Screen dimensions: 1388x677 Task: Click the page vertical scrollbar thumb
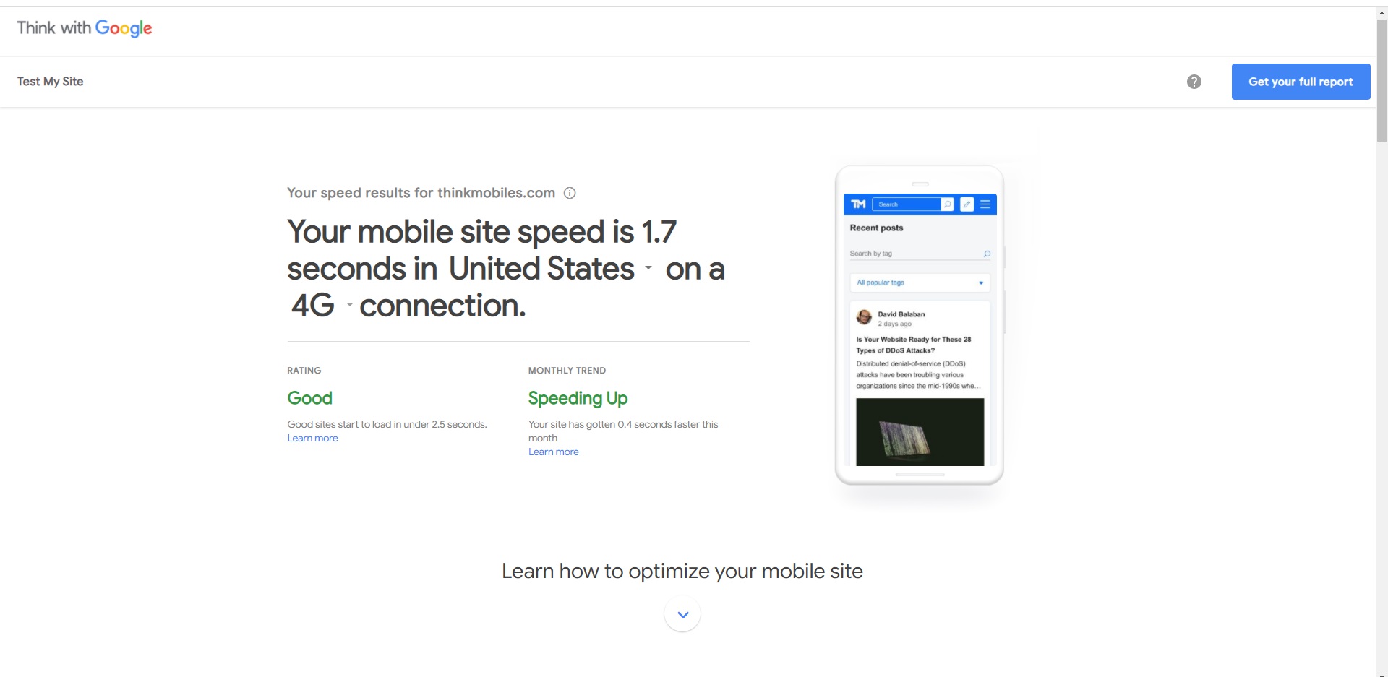(1381, 79)
